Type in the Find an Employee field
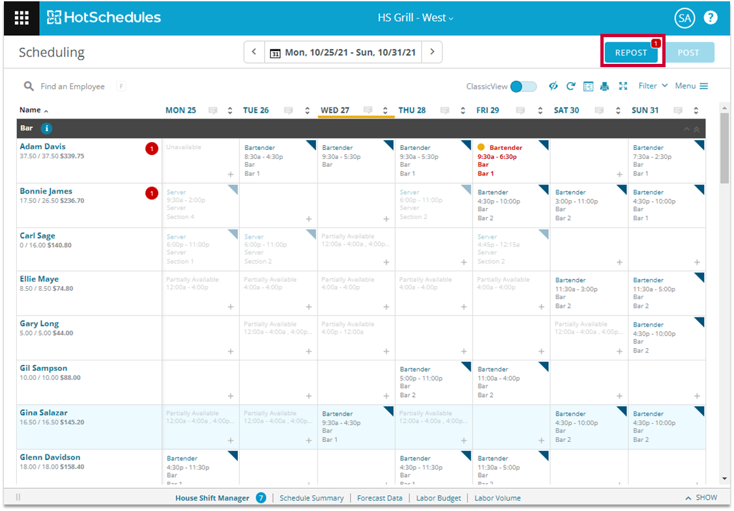Viewport: 734px width, 511px height. 72,86
